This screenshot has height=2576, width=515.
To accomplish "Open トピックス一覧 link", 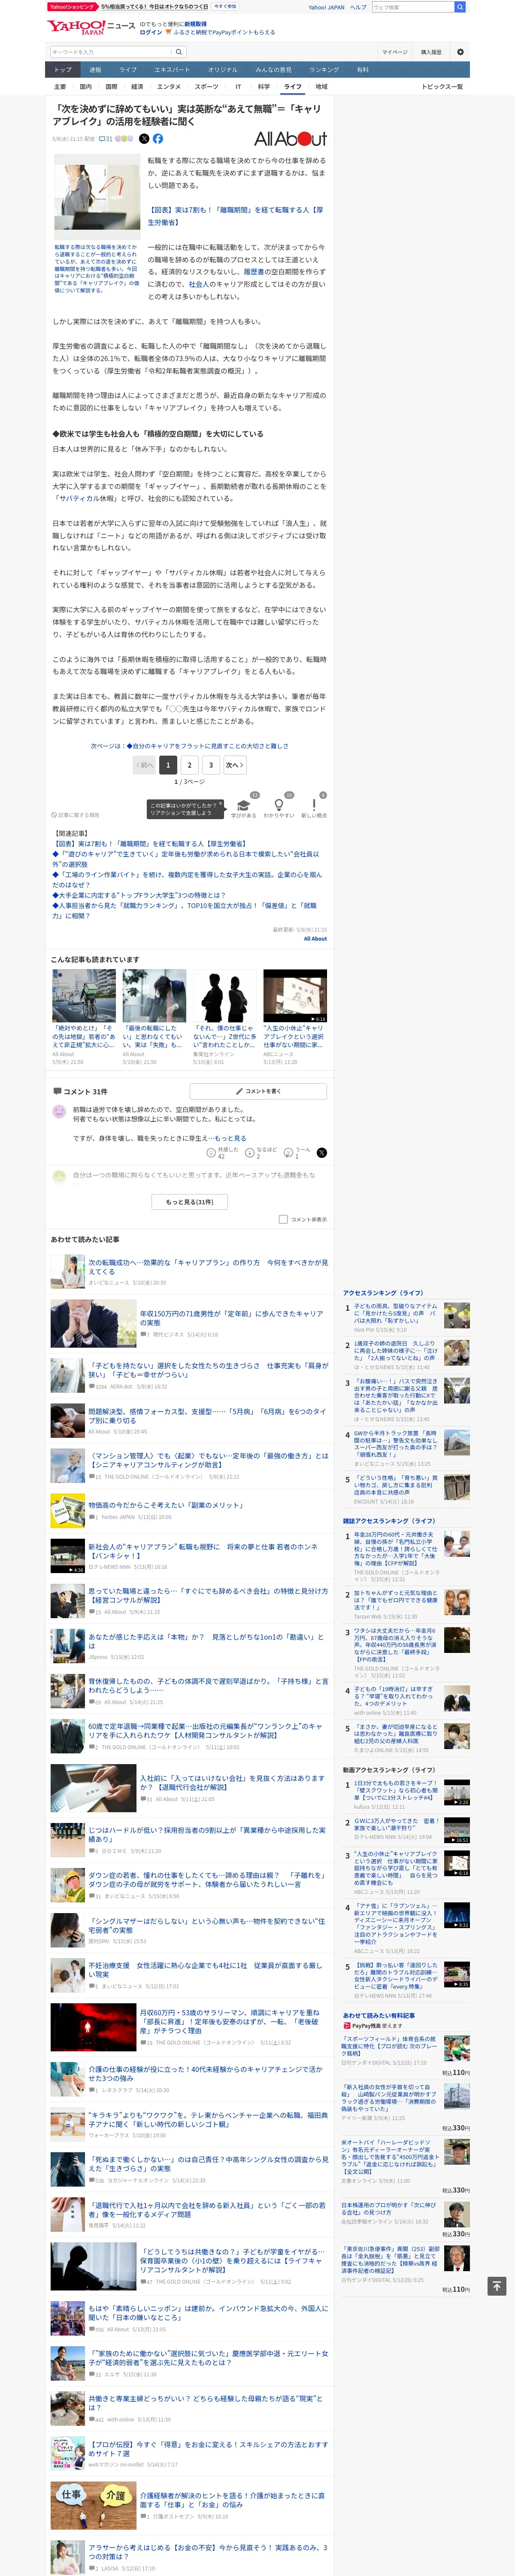I will (x=442, y=87).
